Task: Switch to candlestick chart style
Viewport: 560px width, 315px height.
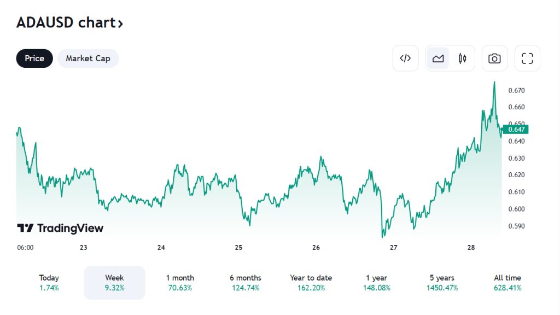Action: click(462, 59)
